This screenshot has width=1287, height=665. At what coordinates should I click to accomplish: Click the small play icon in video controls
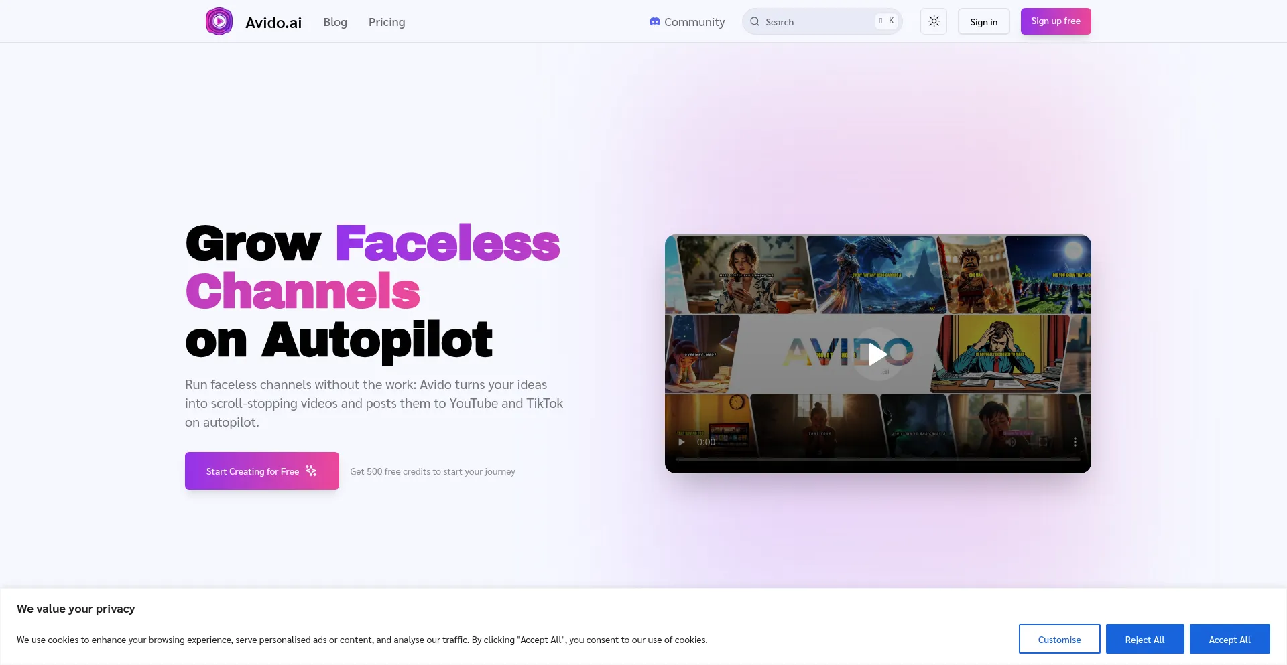682,442
